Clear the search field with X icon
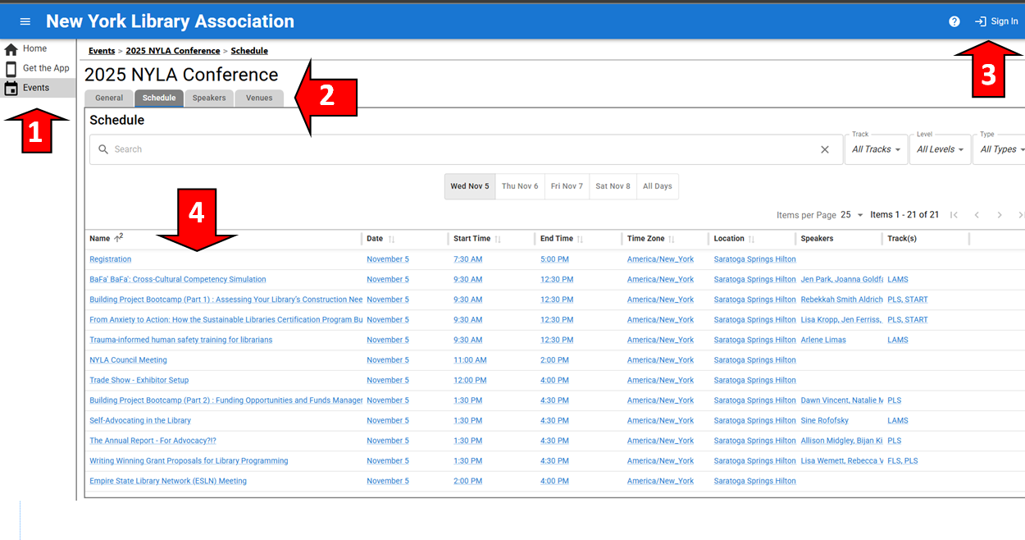Screen dimensions: 1025x540 [x=825, y=149]
